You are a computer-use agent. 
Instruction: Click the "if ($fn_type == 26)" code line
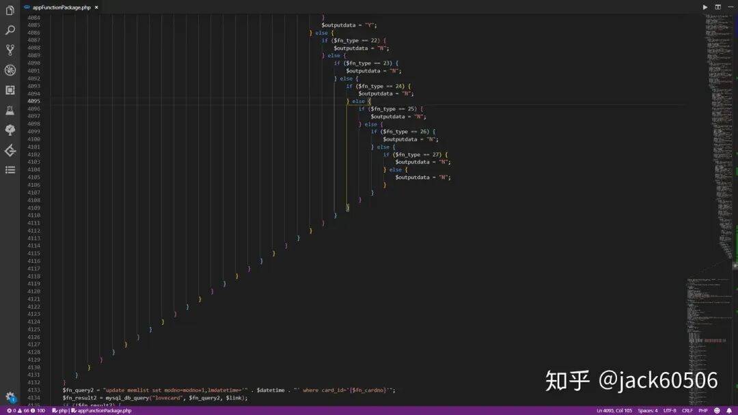coord(403,132)
